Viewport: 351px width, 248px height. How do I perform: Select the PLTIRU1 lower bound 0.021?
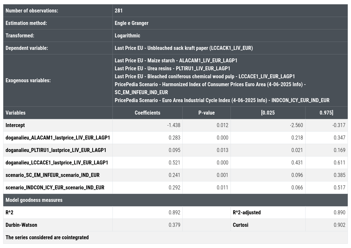click(297, 150)
